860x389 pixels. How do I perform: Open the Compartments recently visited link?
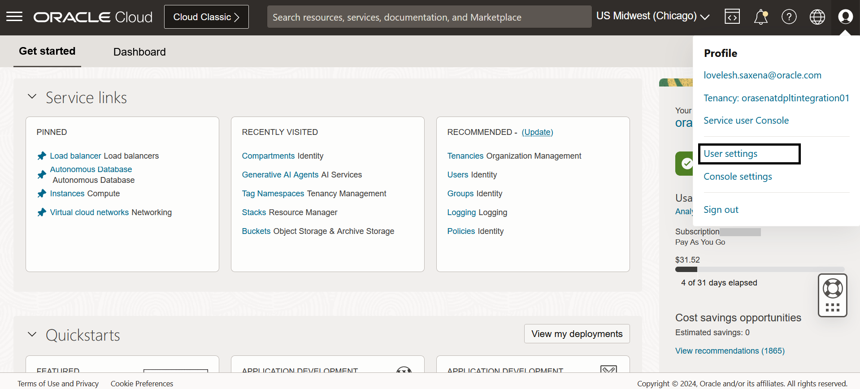pos(268,156)
